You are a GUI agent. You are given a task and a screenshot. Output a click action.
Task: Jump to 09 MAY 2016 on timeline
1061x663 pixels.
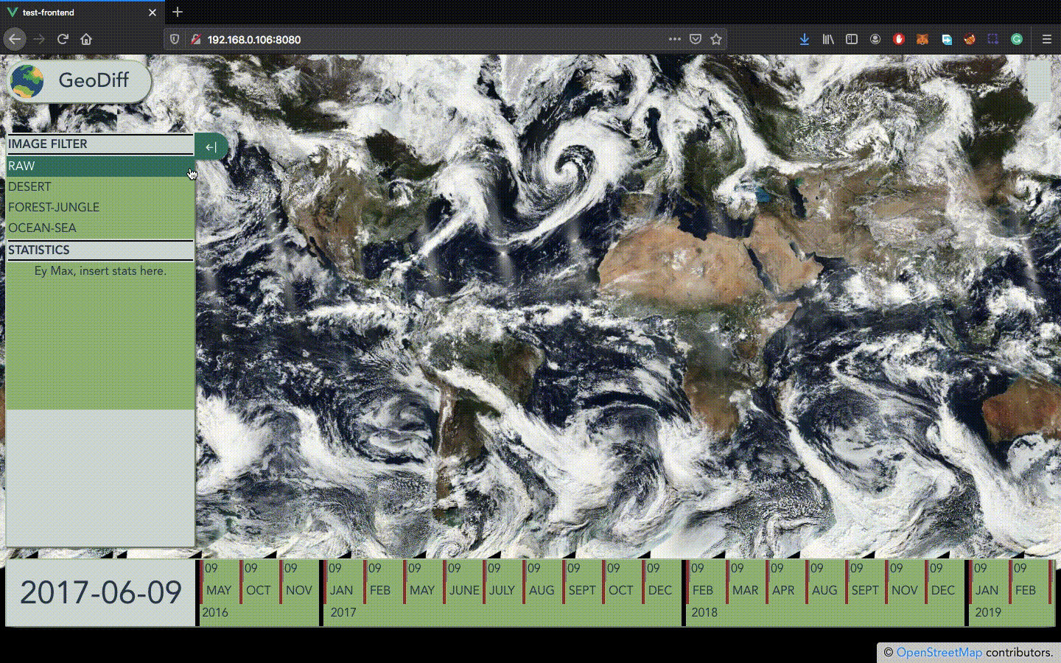[220, 582]
